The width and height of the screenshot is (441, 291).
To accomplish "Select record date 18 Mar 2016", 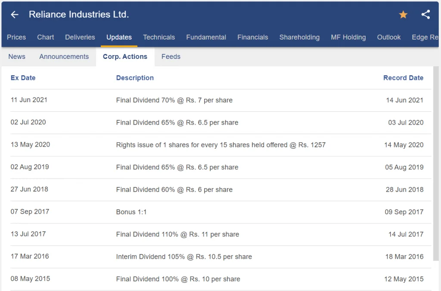I will coord(404,257).
